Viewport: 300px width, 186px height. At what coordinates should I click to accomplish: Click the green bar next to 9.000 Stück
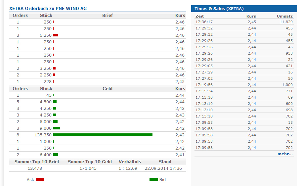pos(57,128)
